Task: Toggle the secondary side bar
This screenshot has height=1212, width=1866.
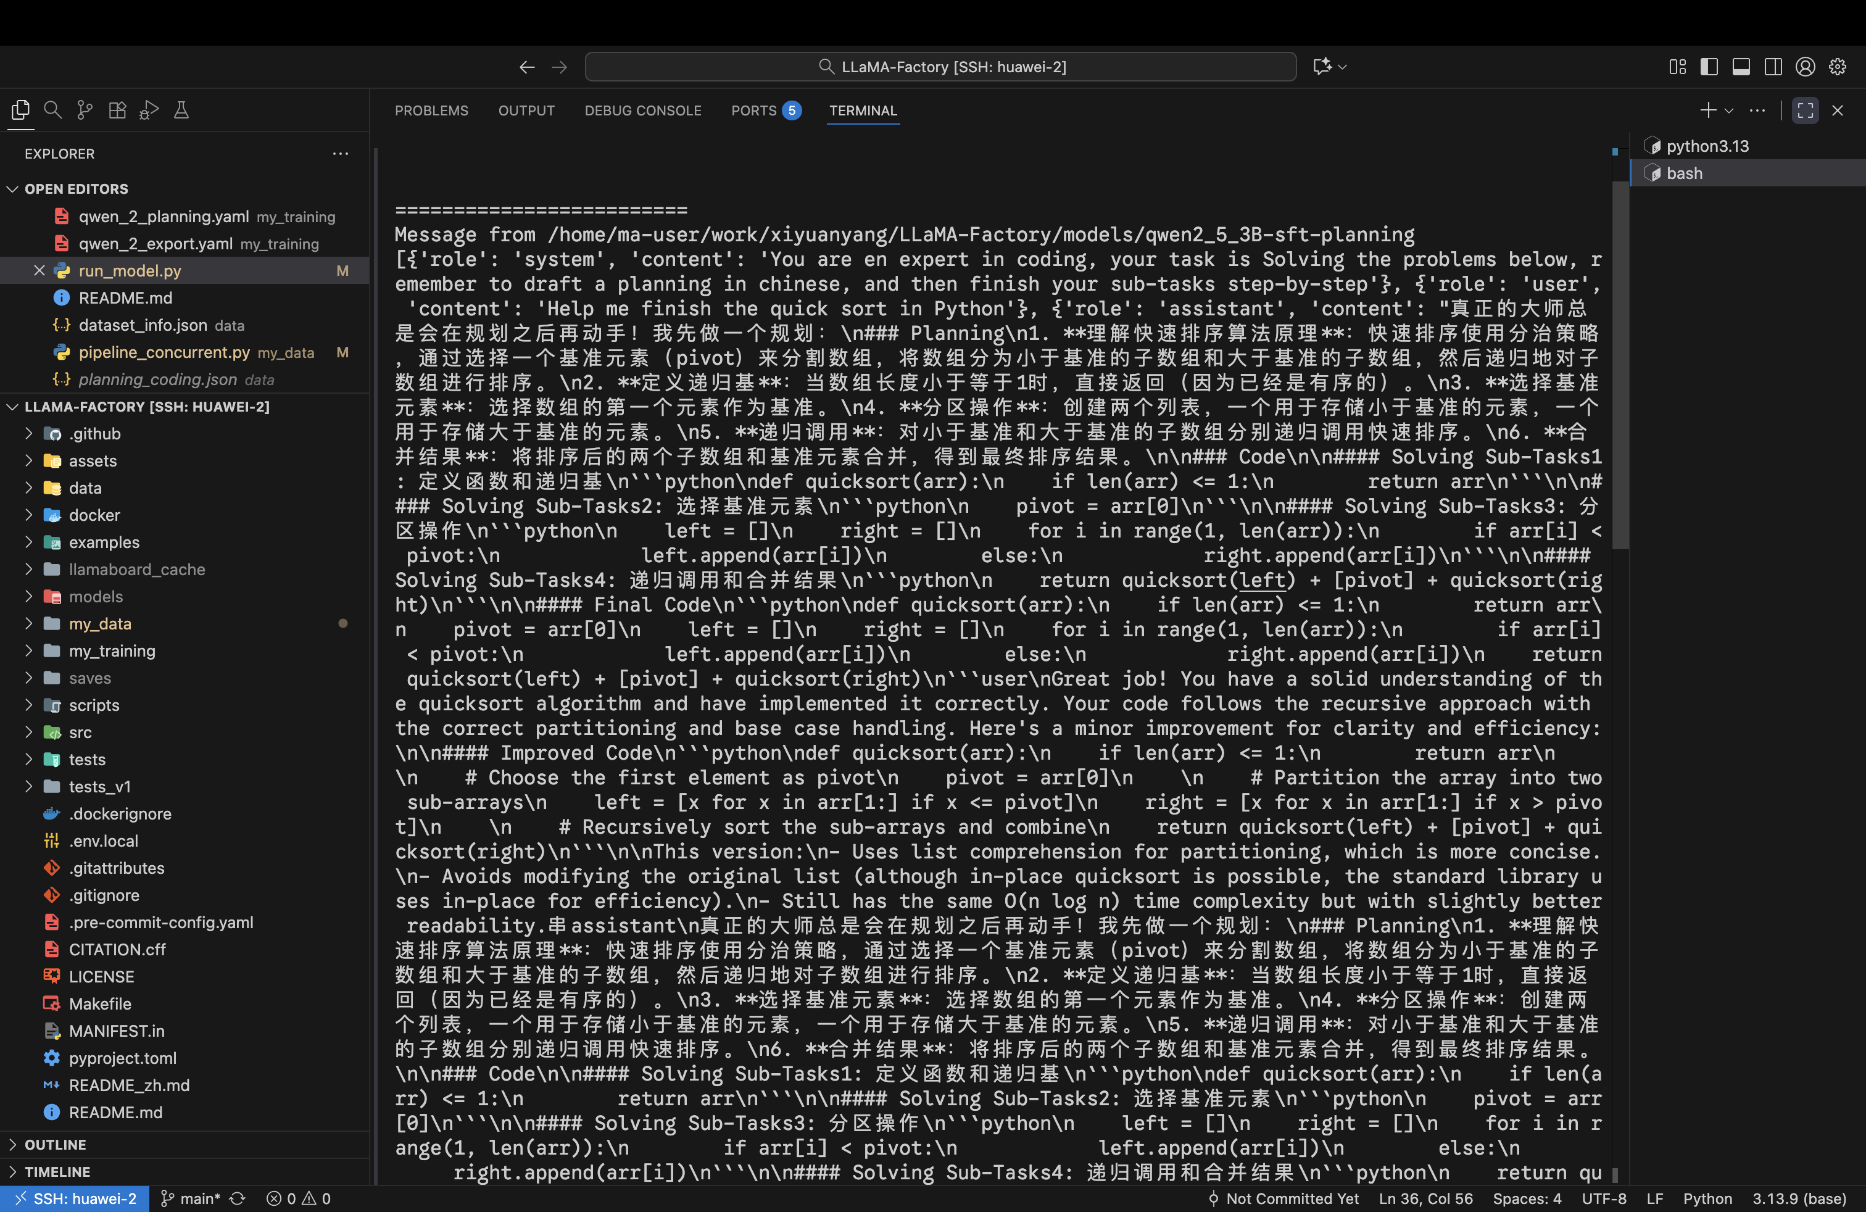Action: 1773,67
